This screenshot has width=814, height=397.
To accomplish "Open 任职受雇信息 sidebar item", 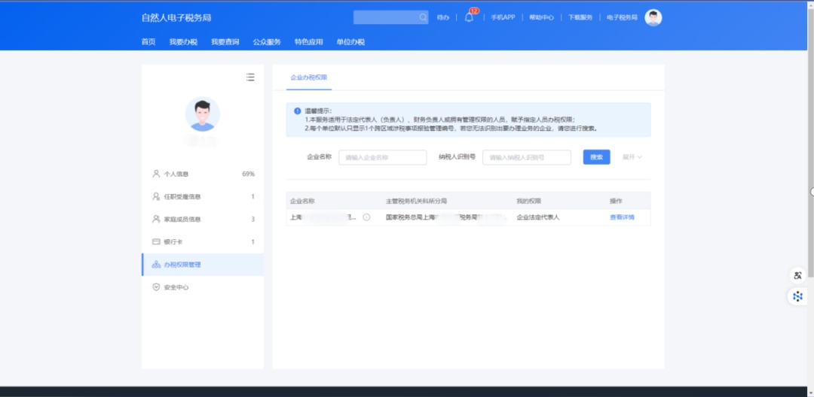I will point(182,196).
